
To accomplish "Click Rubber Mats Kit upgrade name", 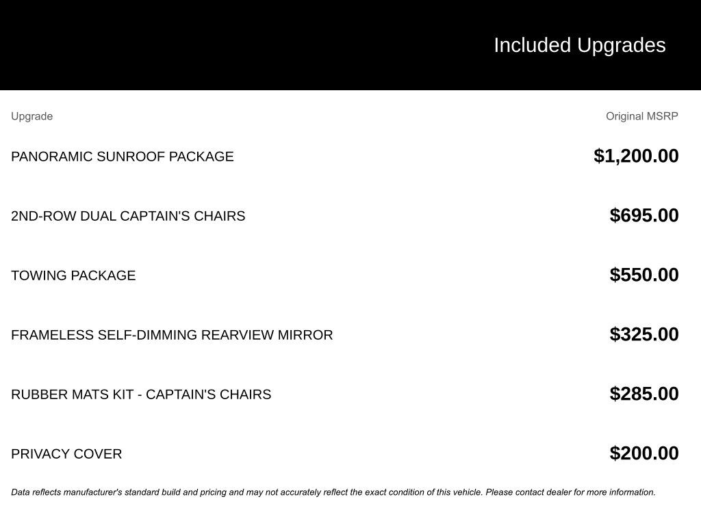I will (141, 394).
